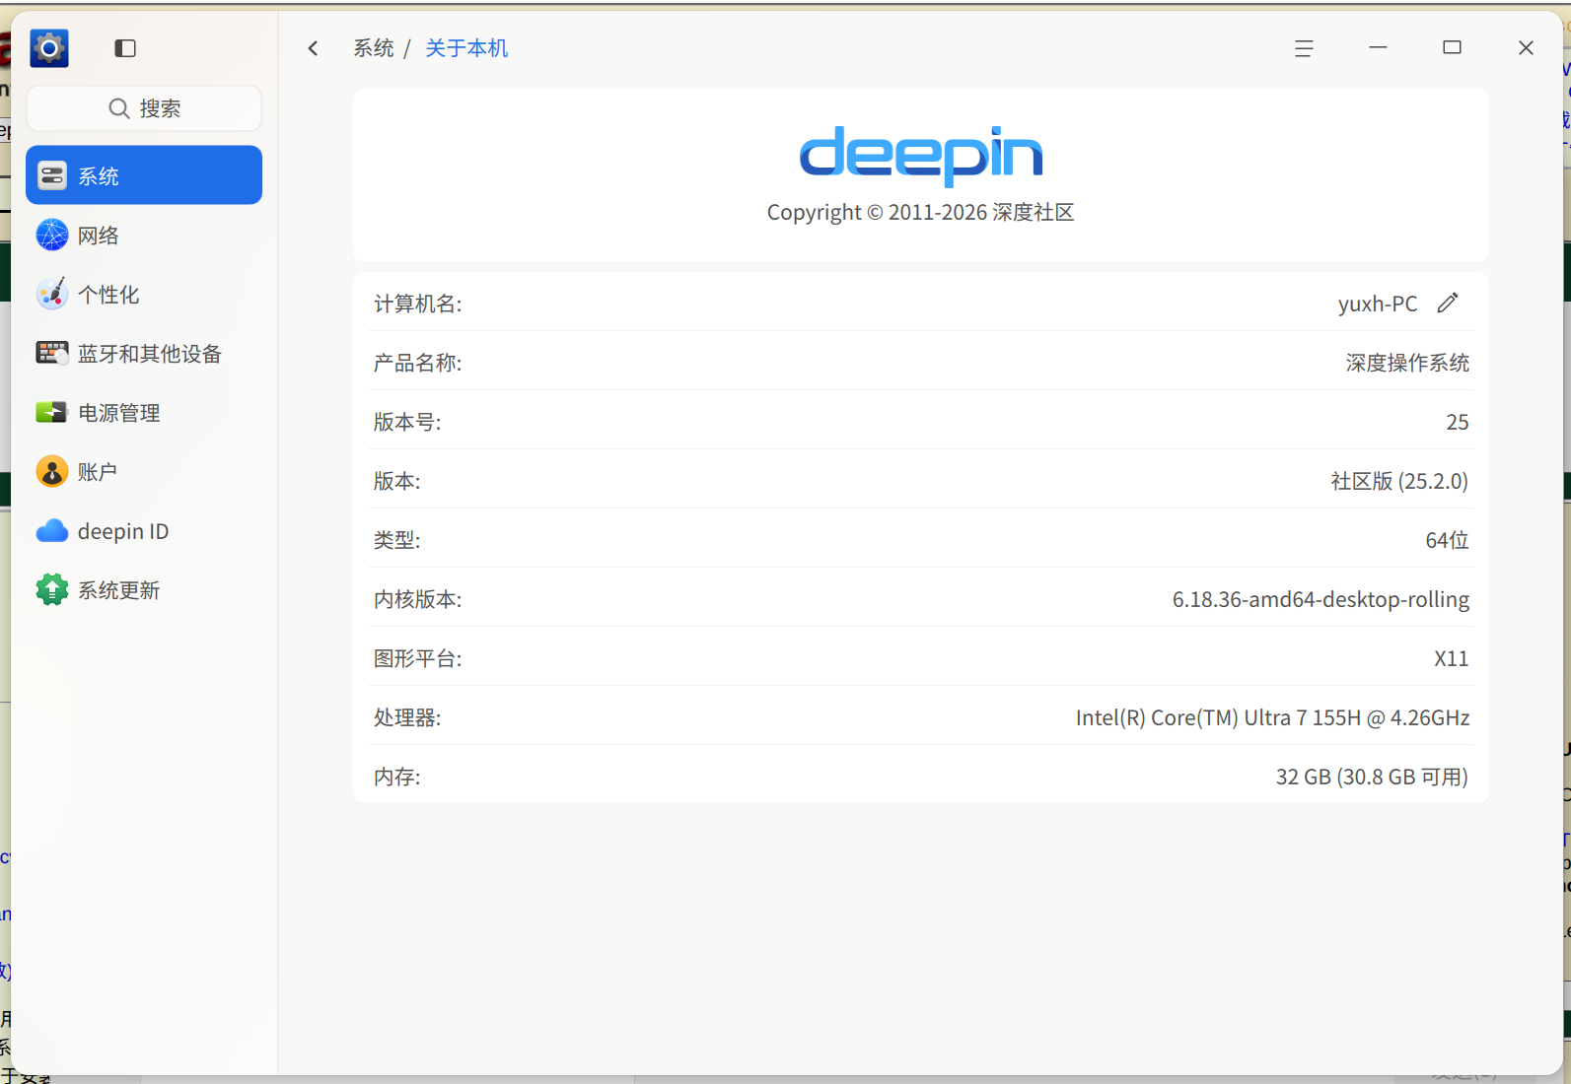Click the 内核版本 label

pos(417,599)
